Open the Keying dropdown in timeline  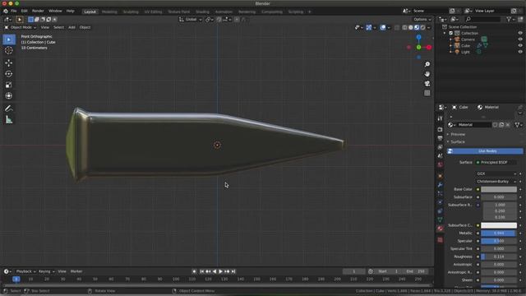[x=46, y=271]
